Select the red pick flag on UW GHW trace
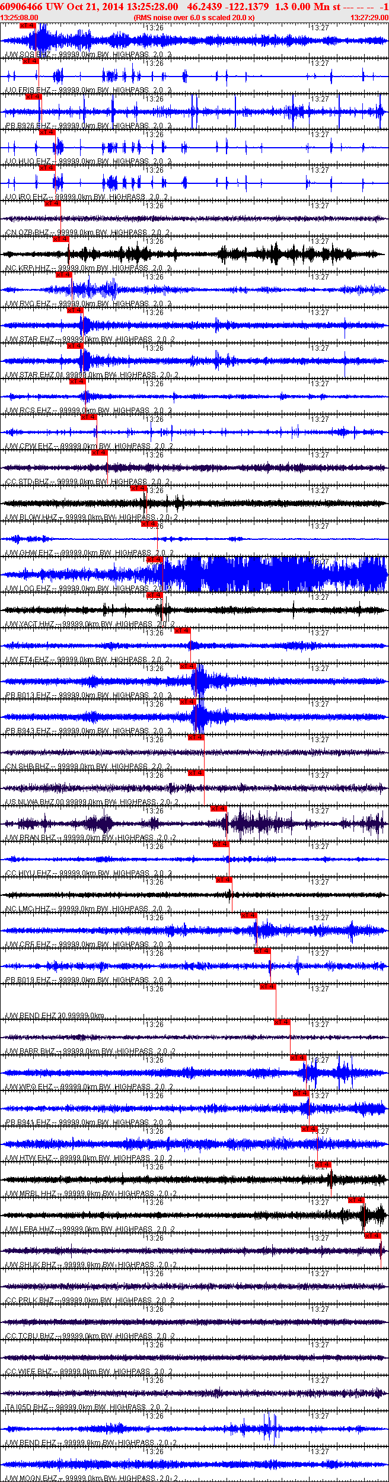Screen dimensions: 389x1482 click(149, 524)
